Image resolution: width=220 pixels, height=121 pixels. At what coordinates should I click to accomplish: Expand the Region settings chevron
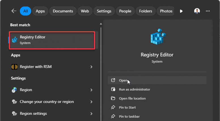(91, 114)
